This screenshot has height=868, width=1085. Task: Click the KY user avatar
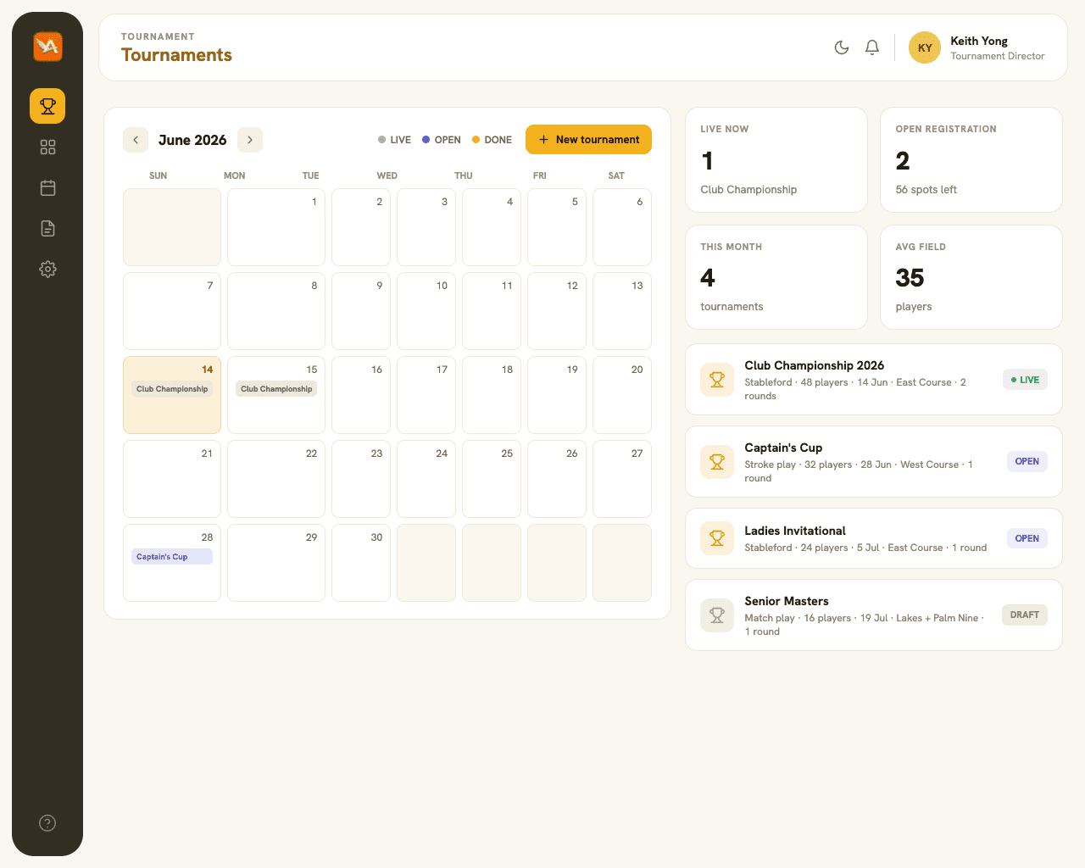click(925, 47)
